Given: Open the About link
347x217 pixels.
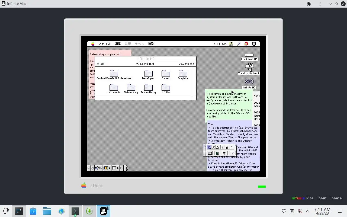Looking at the screenshot, I should tap(322, 198).
